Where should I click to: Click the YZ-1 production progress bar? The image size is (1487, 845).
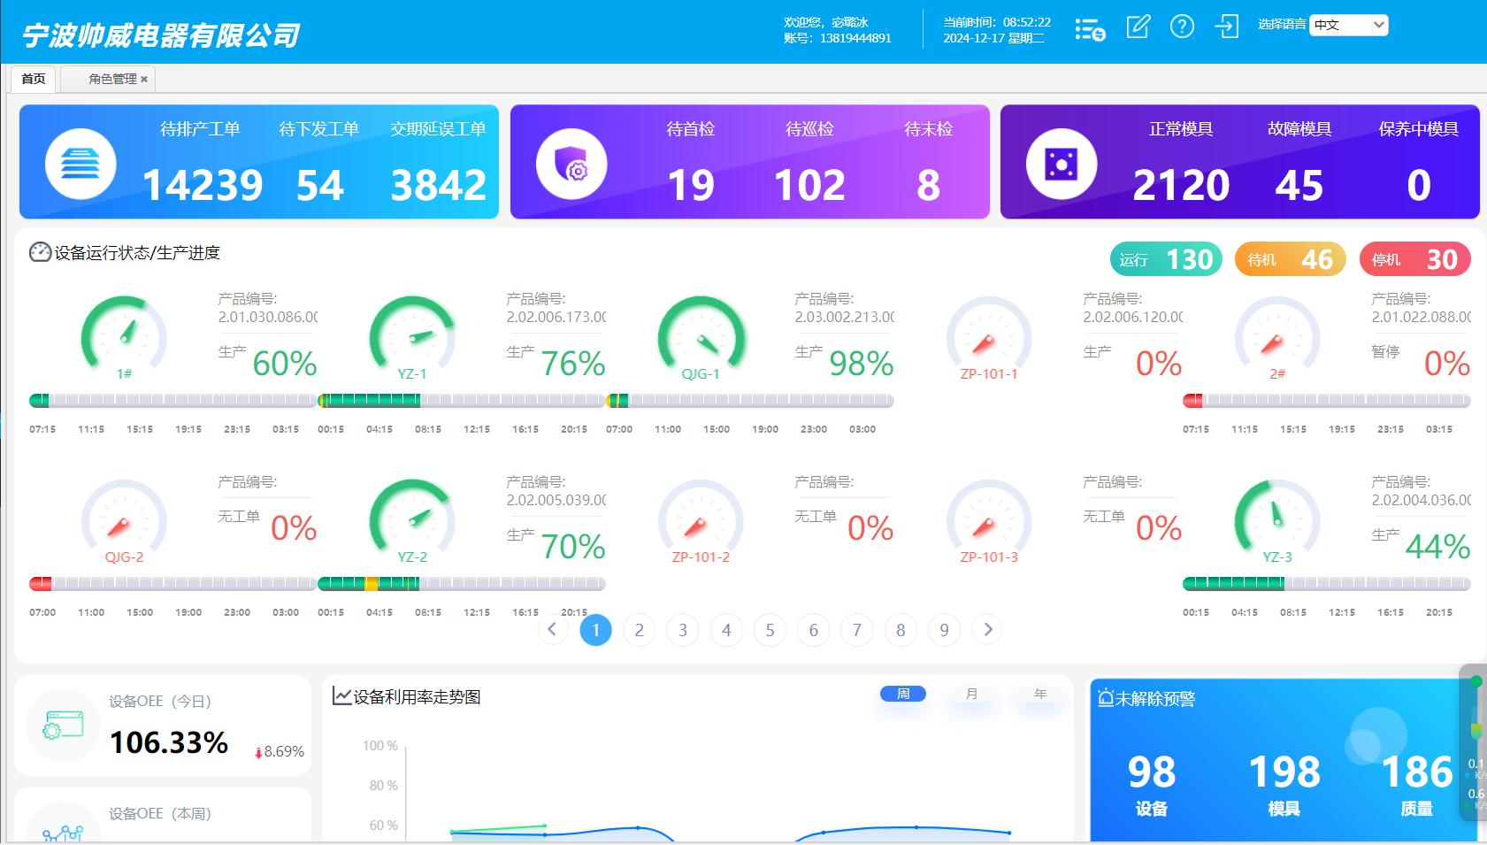461,401
